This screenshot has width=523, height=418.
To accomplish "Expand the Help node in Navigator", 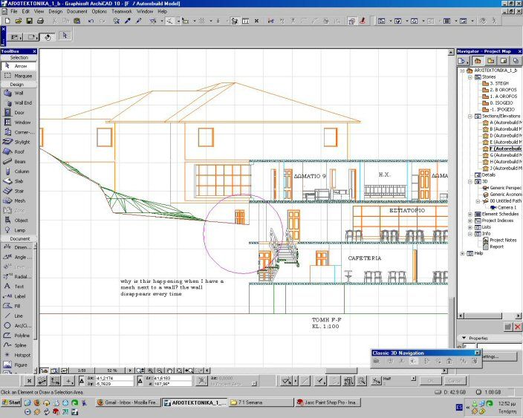I will click(463, 253).
